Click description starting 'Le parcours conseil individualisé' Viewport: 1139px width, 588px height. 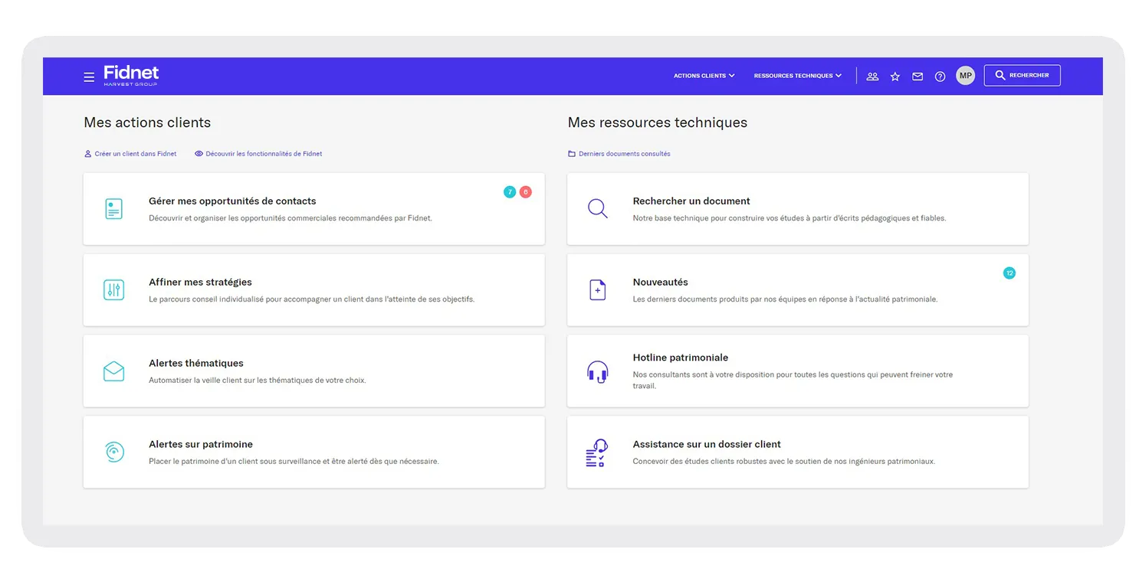tap(312, 299)
